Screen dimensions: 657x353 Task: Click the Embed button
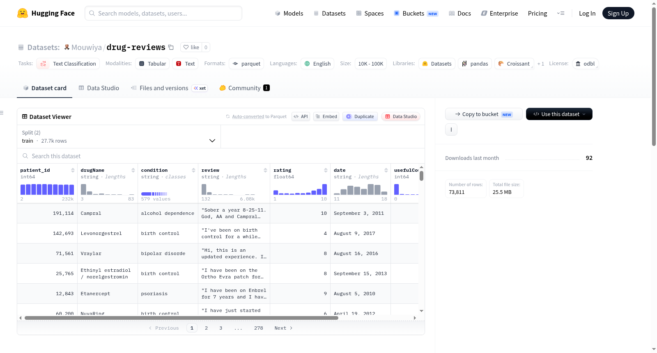coord(326,116)
